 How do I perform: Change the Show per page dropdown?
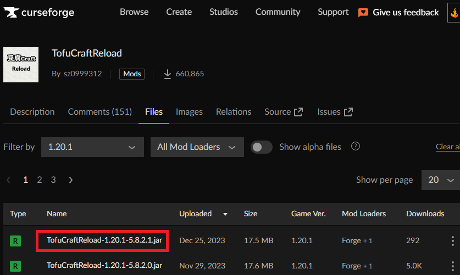(x=440, y=179)
